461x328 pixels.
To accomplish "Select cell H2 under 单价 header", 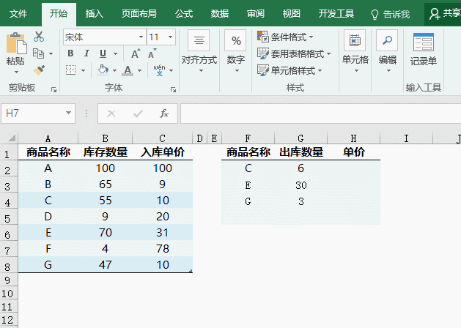I will [354, 168].
